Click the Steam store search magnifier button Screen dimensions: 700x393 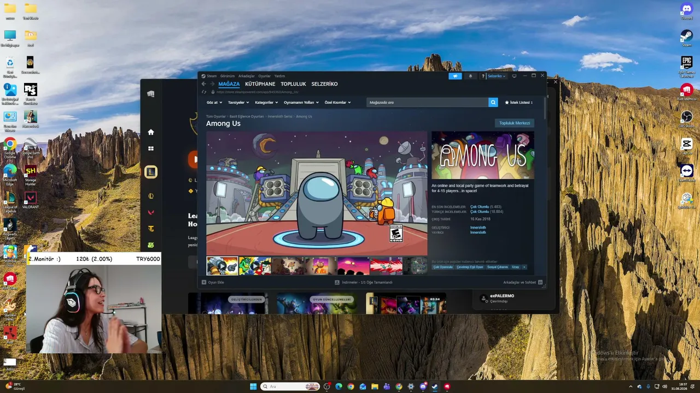tap(493, 102)
